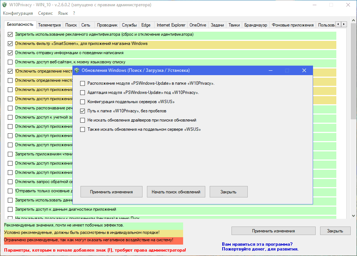Open the Фоновые приложения tab
This screenshot has height=256, width=357.
point(293,25)
